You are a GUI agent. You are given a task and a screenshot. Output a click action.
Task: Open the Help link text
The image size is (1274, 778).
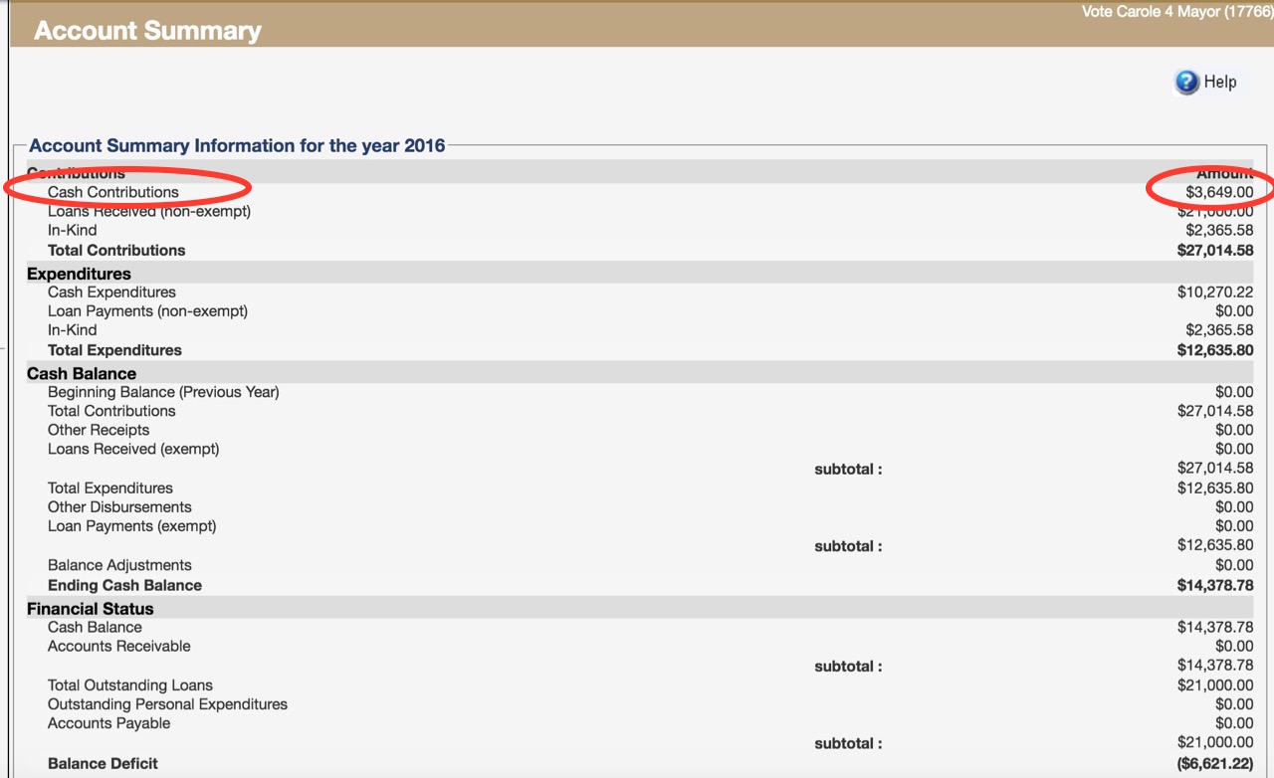pos(1219,82)
